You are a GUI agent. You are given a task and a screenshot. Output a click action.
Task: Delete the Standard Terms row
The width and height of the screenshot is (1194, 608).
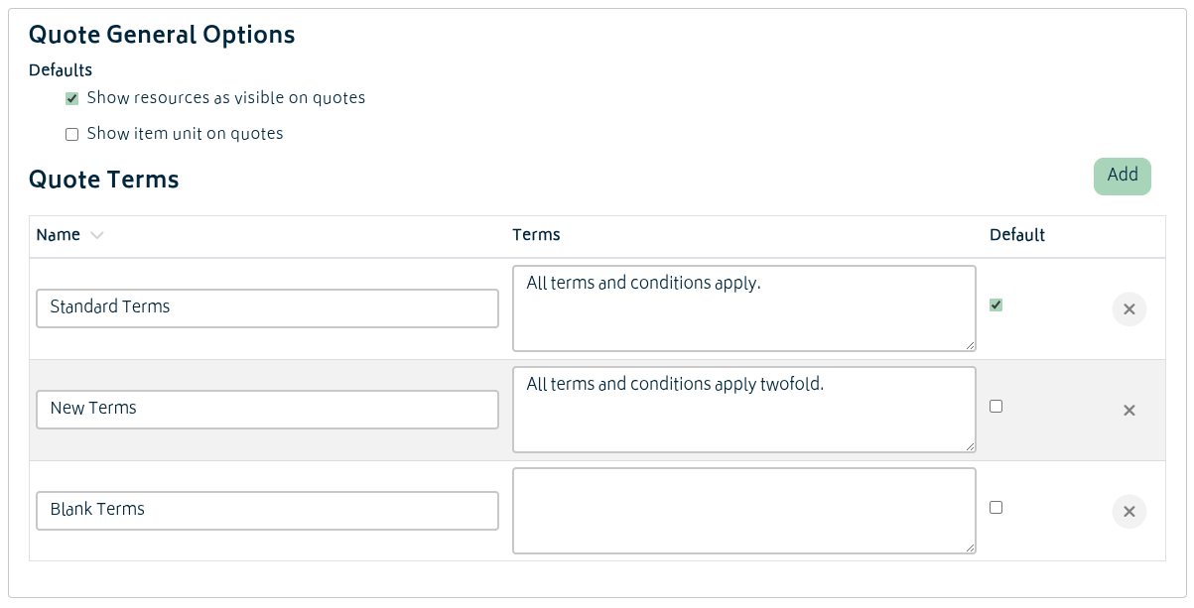pos(1128,309)
